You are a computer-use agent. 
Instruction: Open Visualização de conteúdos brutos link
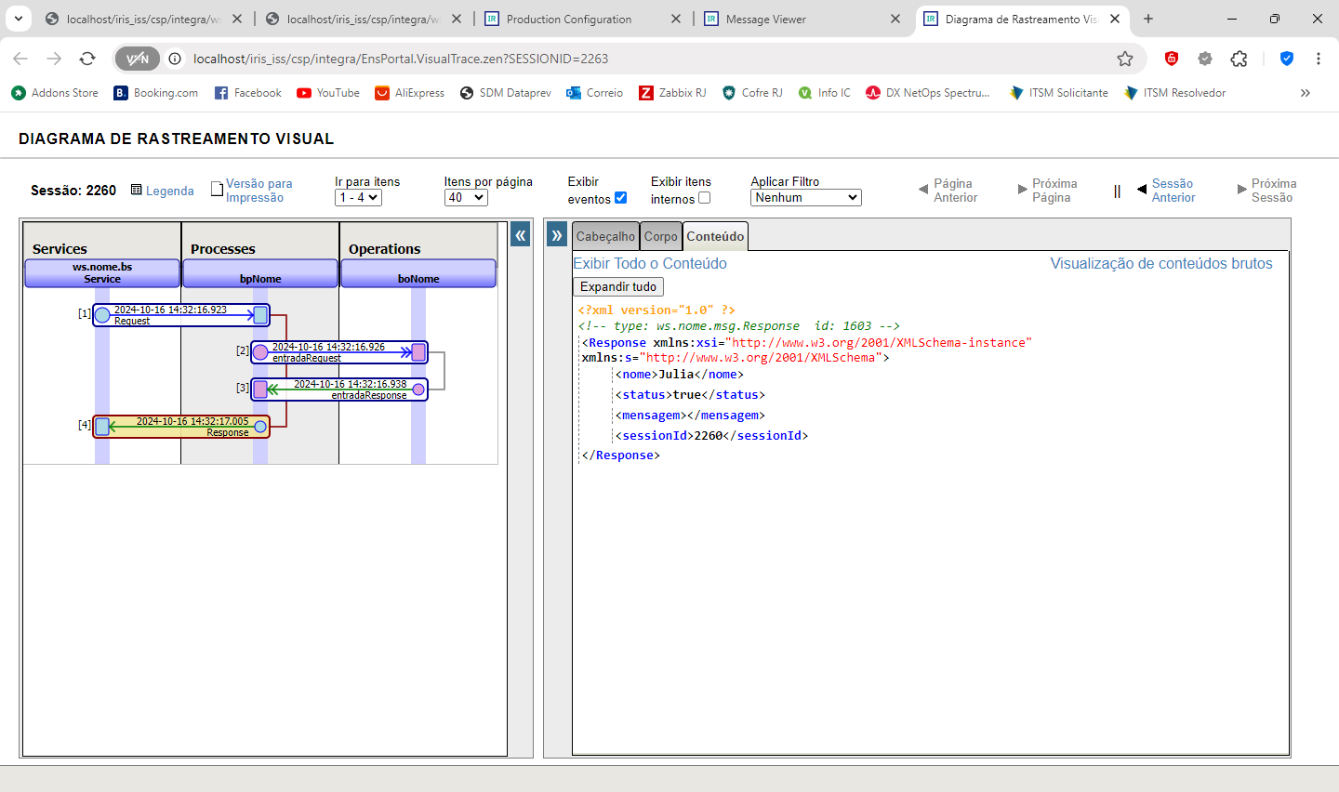click(1160, 263)
